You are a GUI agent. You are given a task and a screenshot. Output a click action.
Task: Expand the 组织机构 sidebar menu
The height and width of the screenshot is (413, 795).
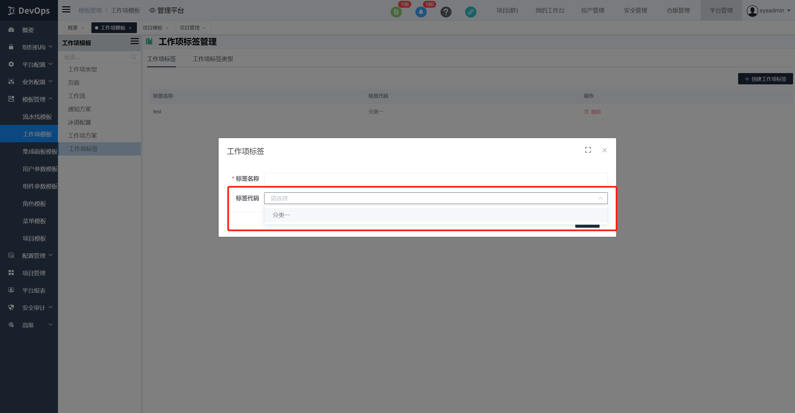[34, 47]
